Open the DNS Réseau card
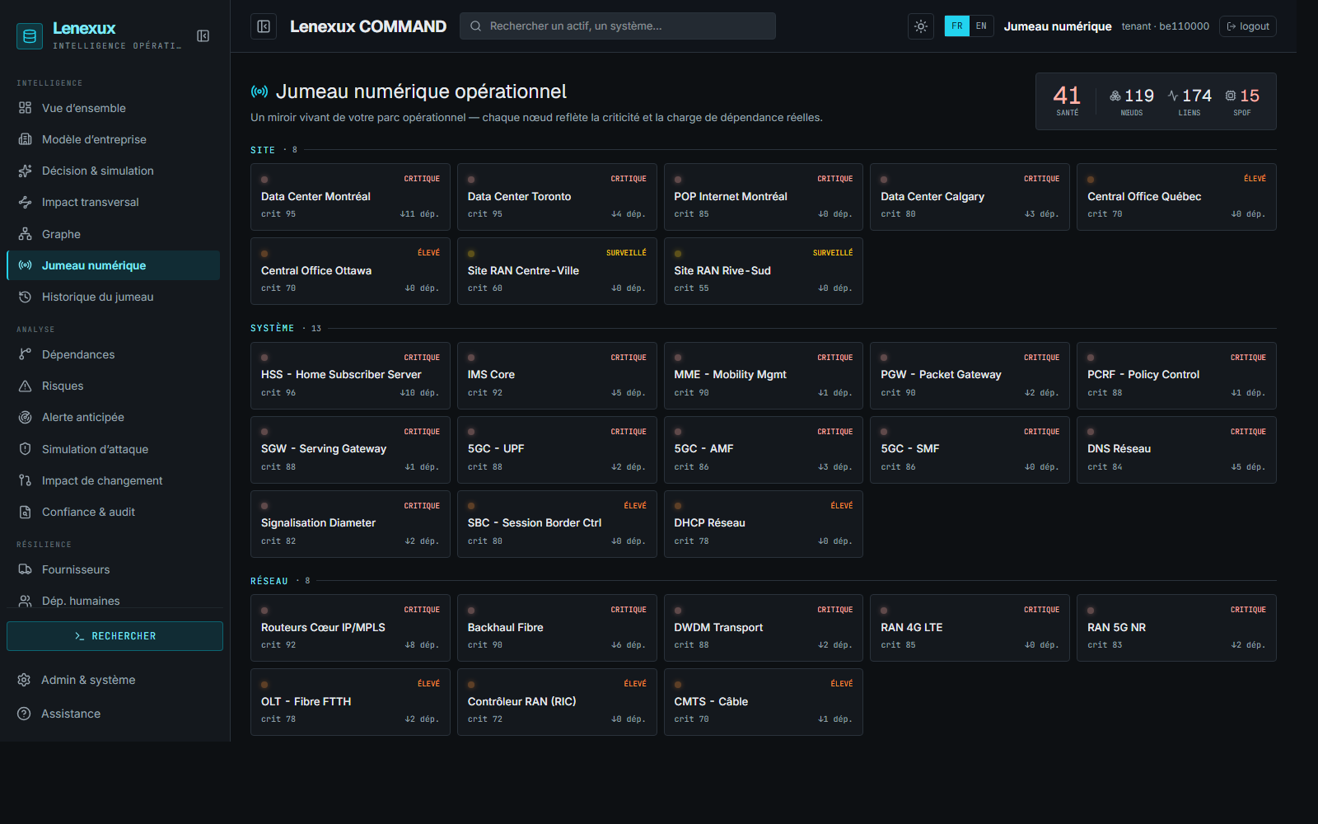The width and height of the screenshot is (1318, 824). point(1176,450)
